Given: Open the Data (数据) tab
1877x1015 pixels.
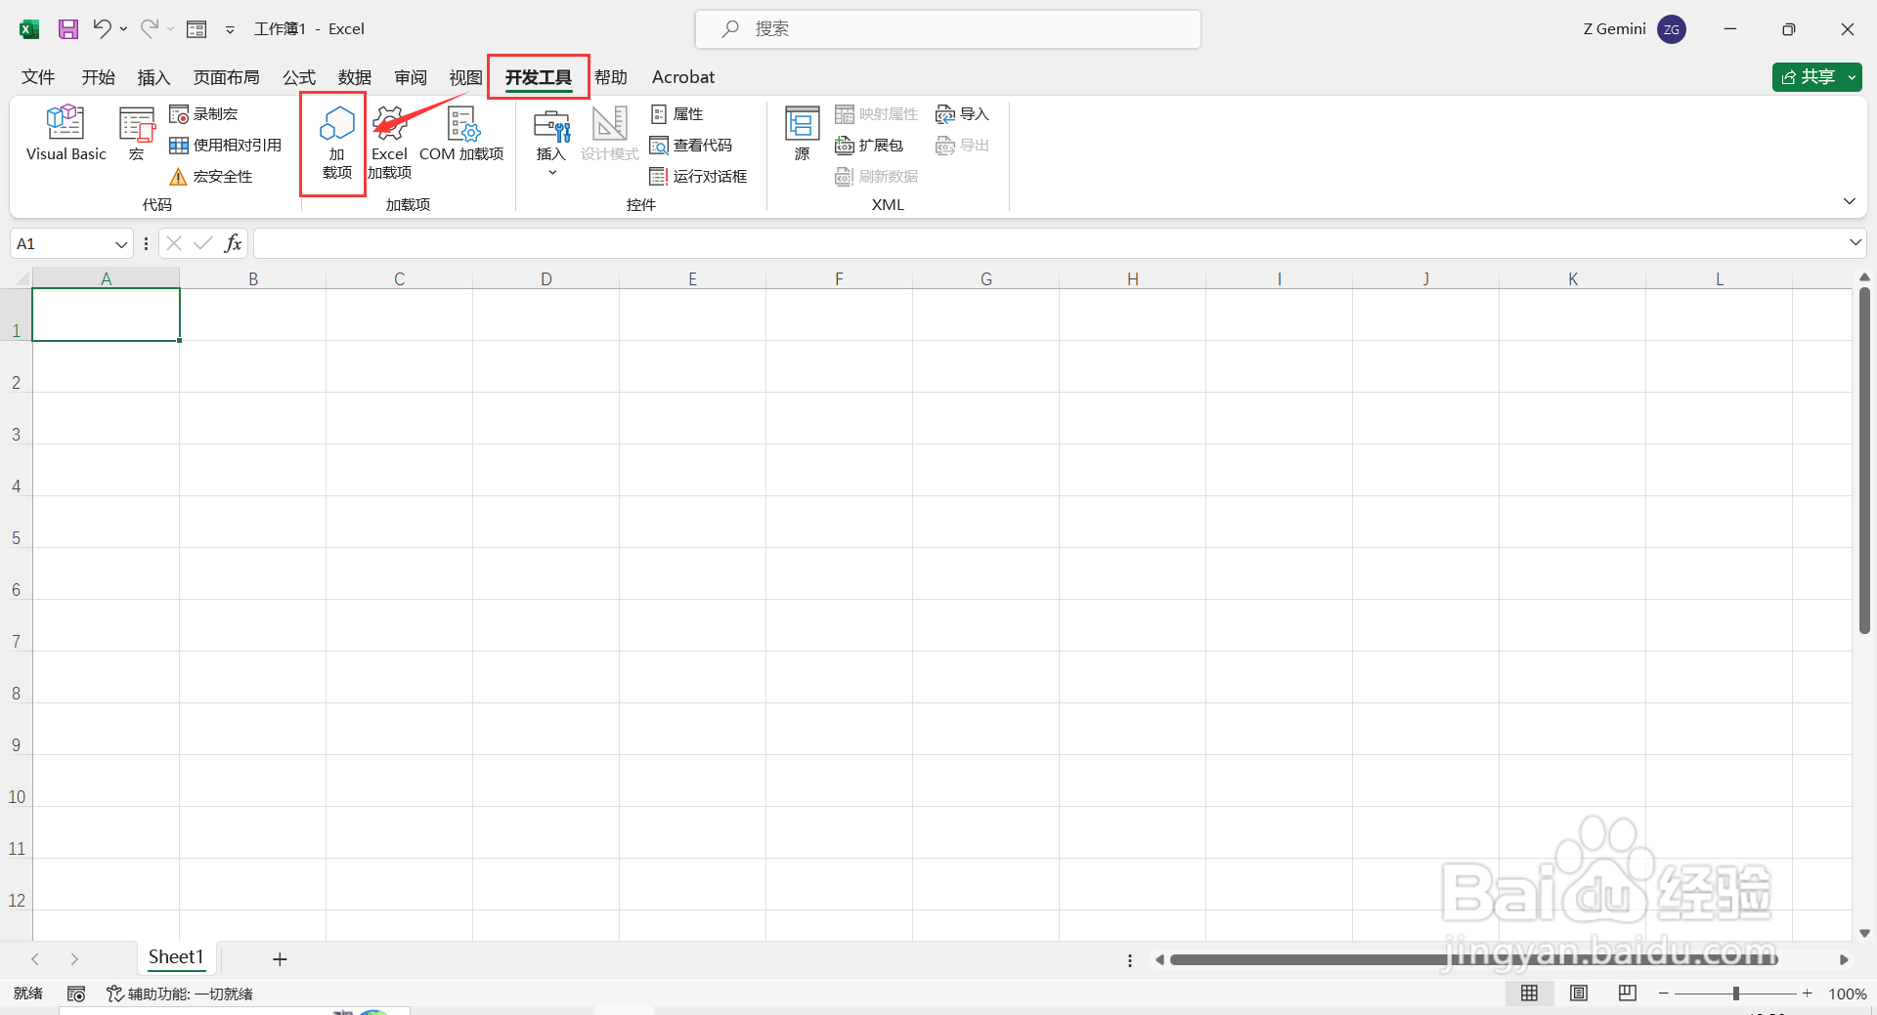Looking at the screenshot, I should coord(354,77).
